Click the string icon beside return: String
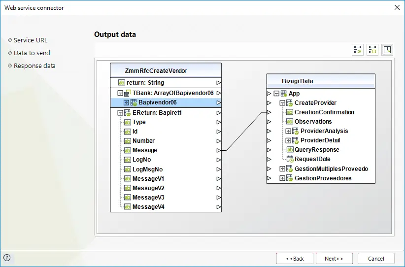The height and width of the screenshot is (267, 405). pos(122,82)
